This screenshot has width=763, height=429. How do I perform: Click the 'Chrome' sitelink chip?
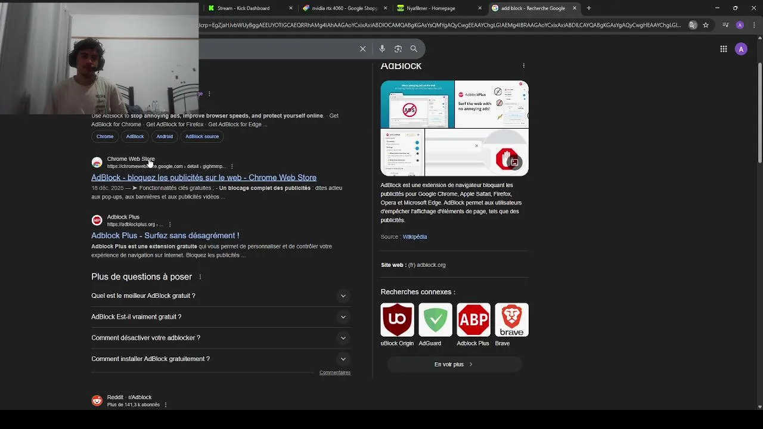[105, 136]
